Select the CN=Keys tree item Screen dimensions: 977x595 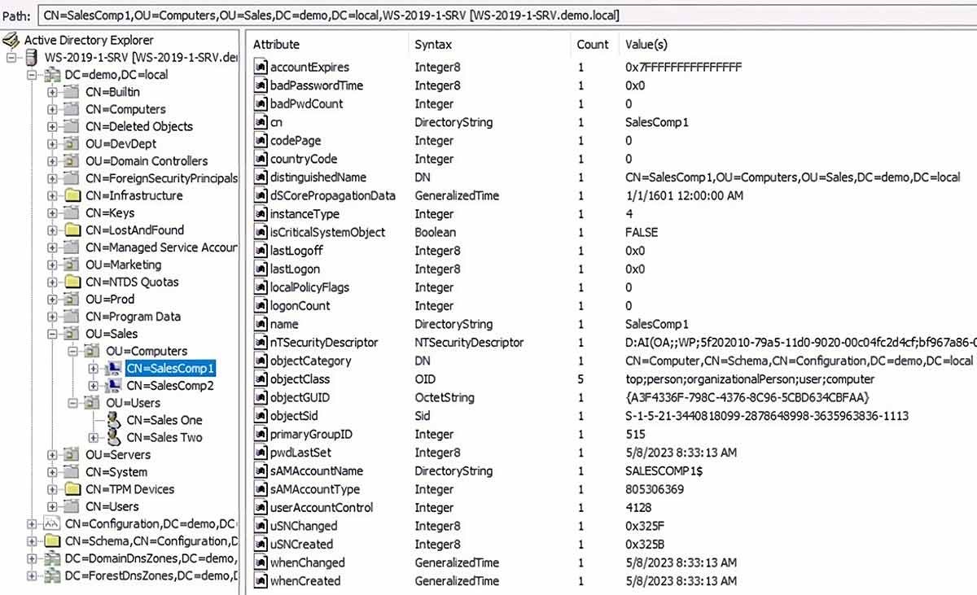110,213
